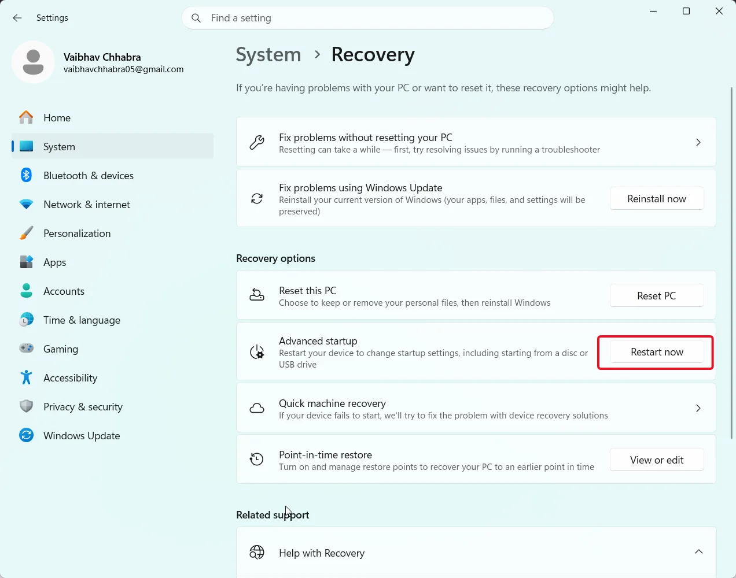The height and width of the screenshot is (578, 736).
Task: Click the Reset PC button
Action: point(657,295)
